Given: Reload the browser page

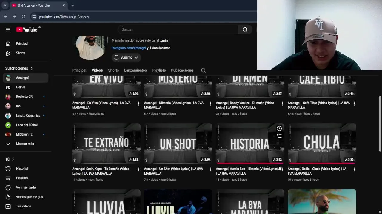Looking at the screenshot, I should pos(23,17).
